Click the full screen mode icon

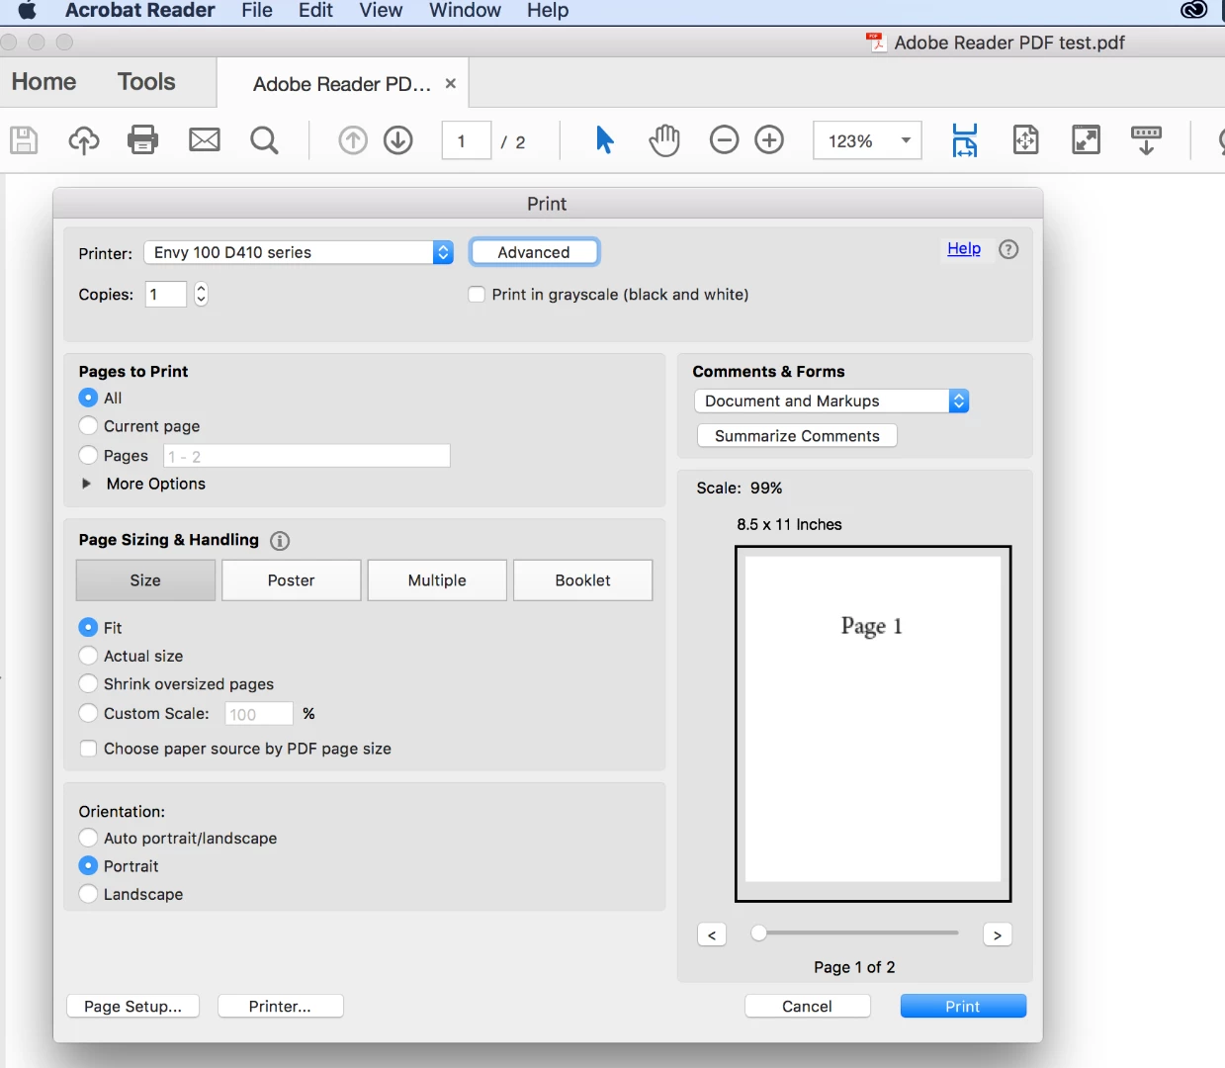pyautogui.click(x=1086, y=140)
